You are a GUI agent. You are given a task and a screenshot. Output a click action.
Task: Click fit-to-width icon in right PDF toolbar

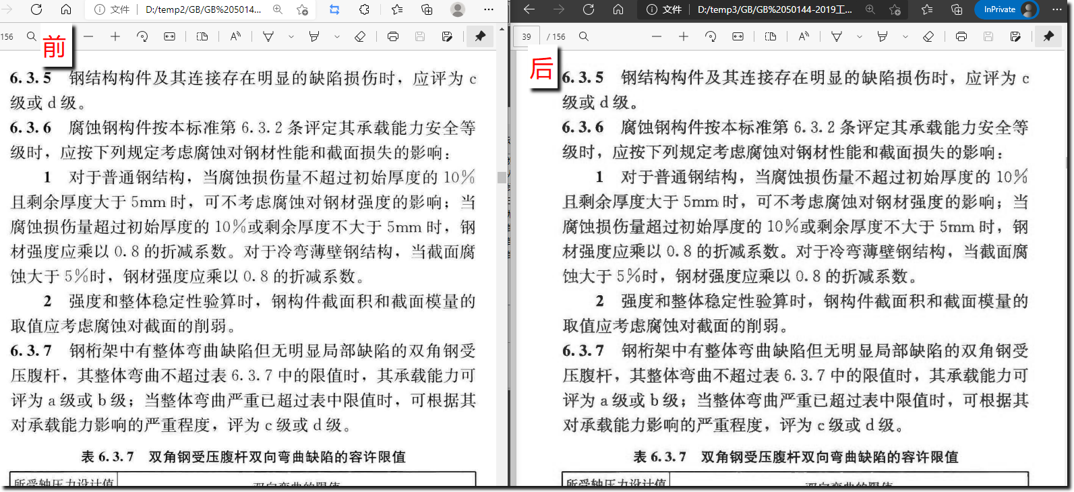click(738, 36)
